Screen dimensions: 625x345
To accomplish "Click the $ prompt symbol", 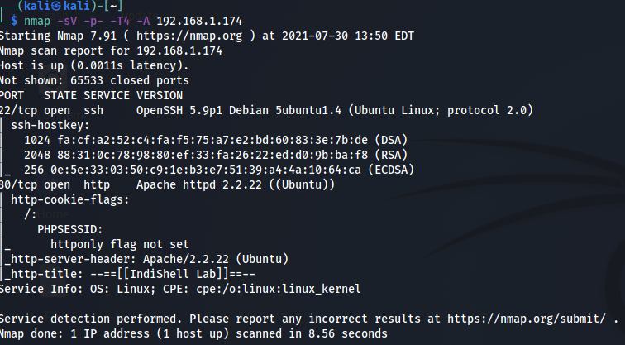I will pyautogui.click(x=14, y=20).
